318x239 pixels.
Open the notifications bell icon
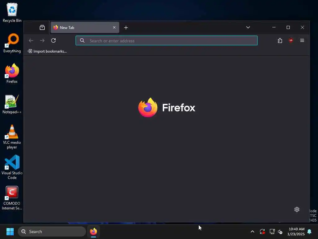[x=310, y=232]
